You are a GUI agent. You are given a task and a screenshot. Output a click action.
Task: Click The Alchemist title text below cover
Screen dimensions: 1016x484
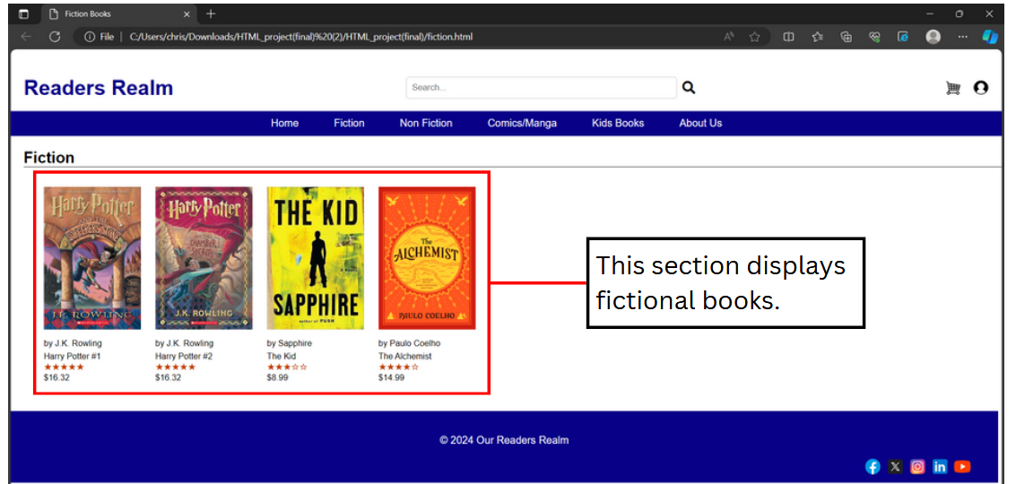pos(405,357)
